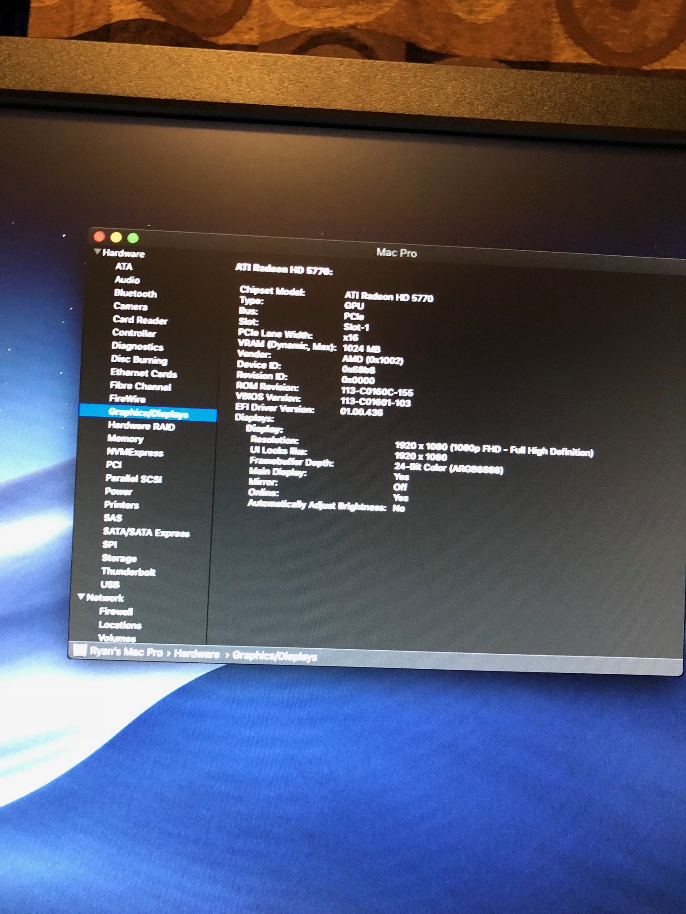
Task: Click the 1920 x 1080 (1080p FHD) resolution text
Action: point(494,449)
